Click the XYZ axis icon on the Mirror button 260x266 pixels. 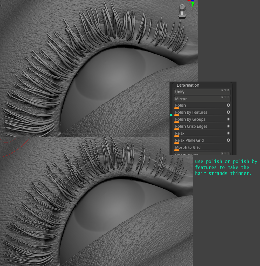coord(225,98)
